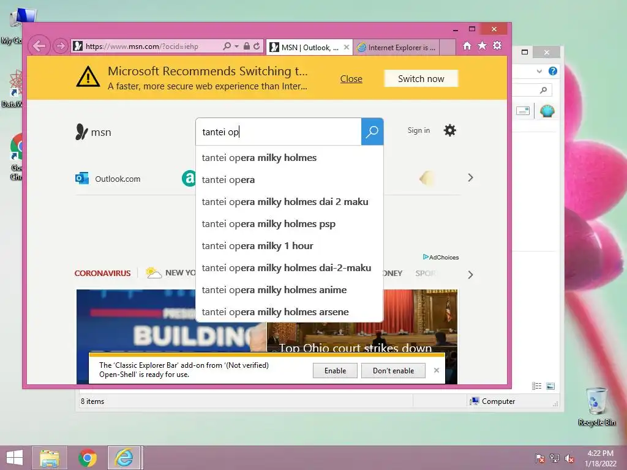
Task: Open the Recycle Bin desktop icon
Action: tap(596, 406)
